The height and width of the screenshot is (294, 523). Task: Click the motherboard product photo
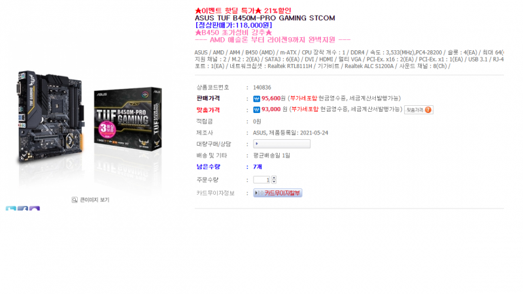pos(50,117)
